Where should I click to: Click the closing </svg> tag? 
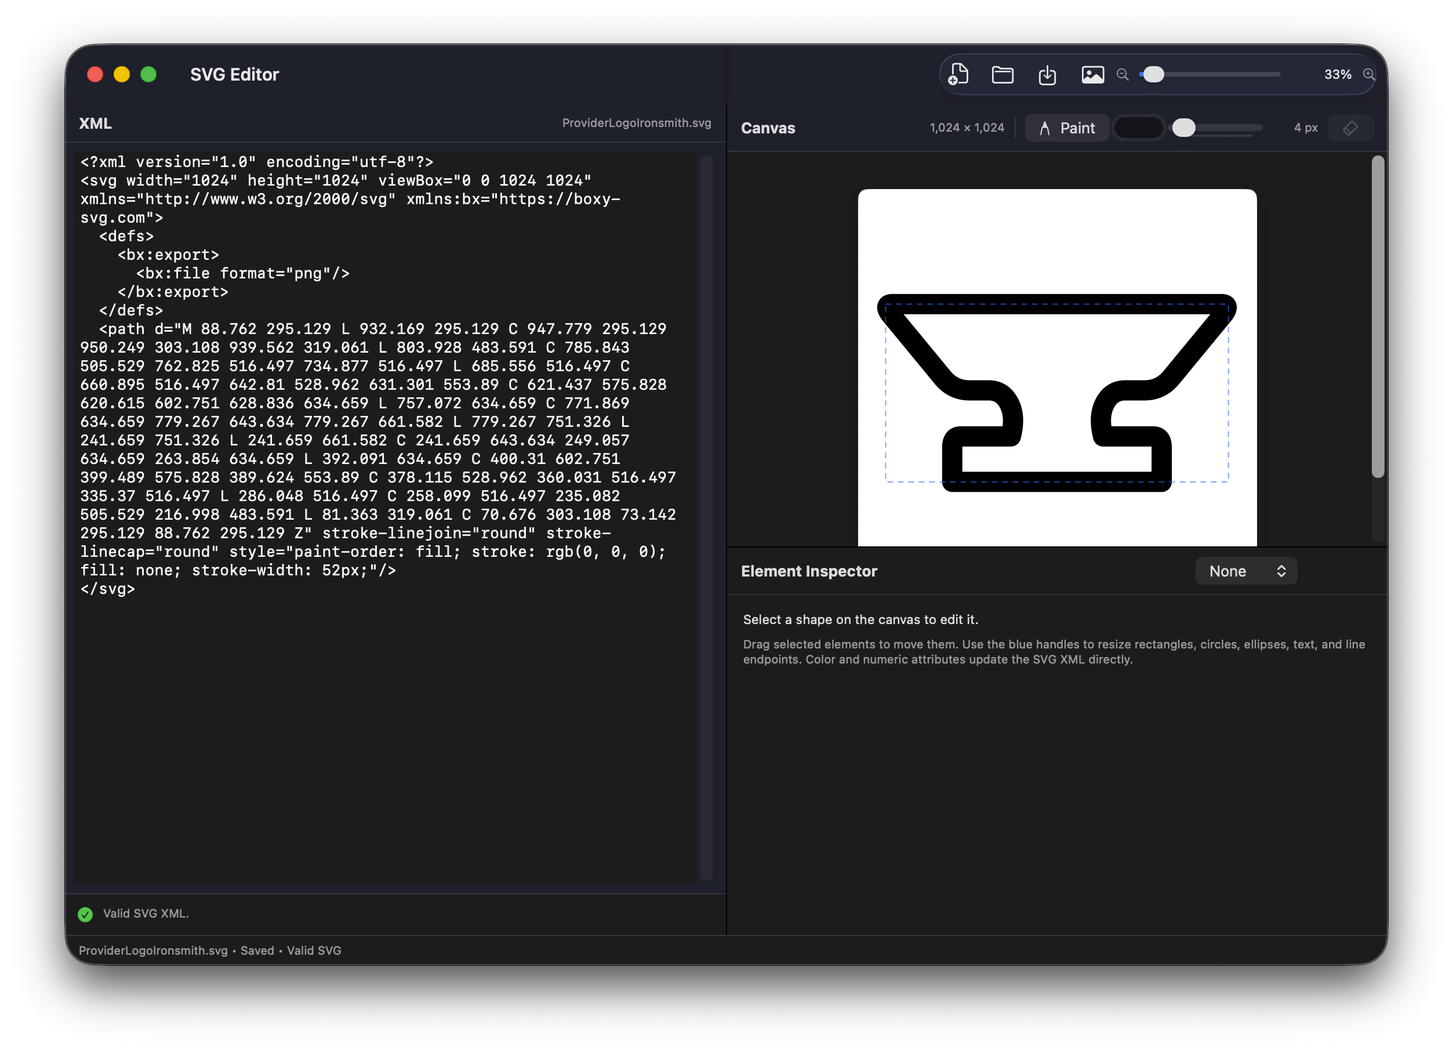[108, 589]
